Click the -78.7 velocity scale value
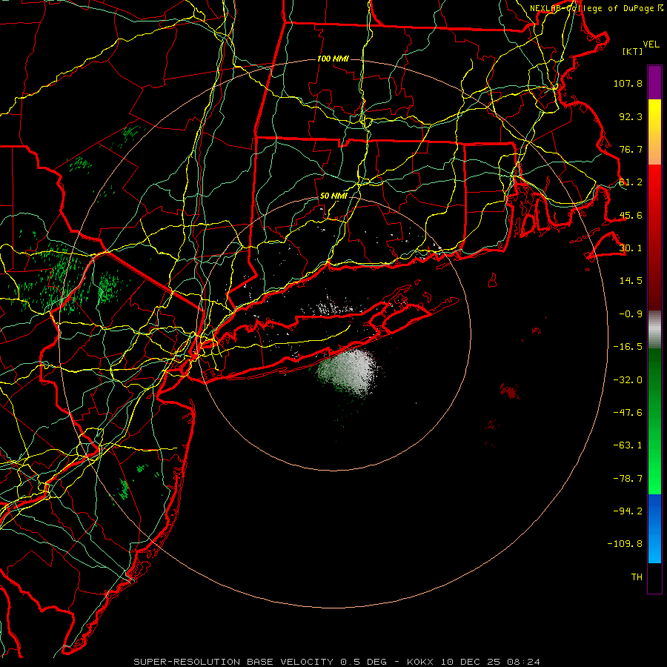This screenshot has width=667, height=667. tap(628, 479)
